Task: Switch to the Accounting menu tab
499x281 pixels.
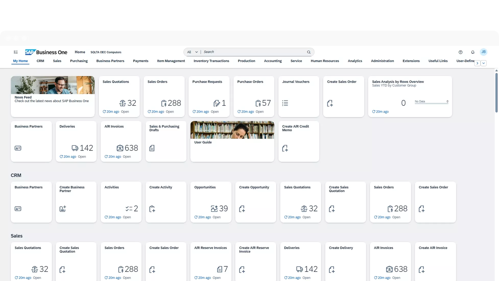Action: (273, 61)
